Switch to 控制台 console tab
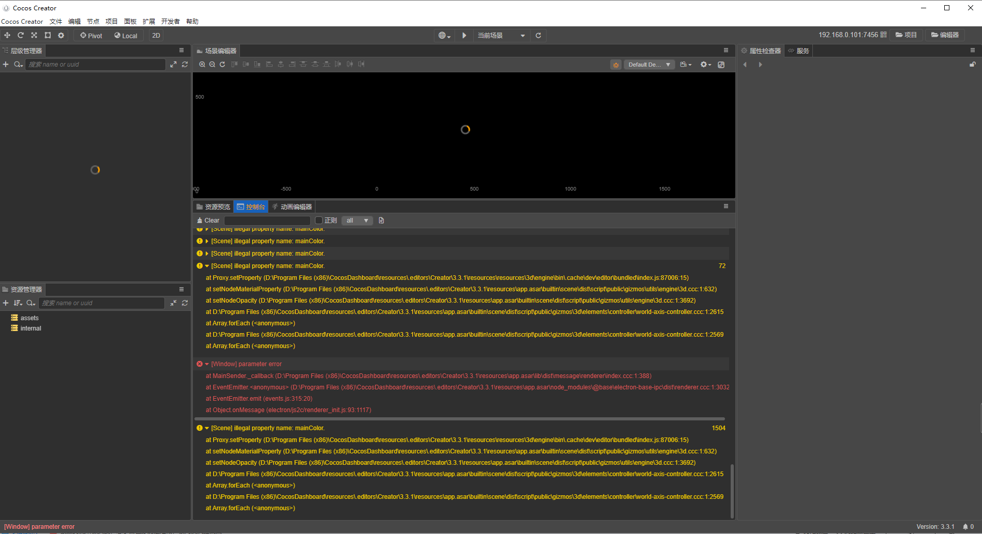 [x=251, y=207]
